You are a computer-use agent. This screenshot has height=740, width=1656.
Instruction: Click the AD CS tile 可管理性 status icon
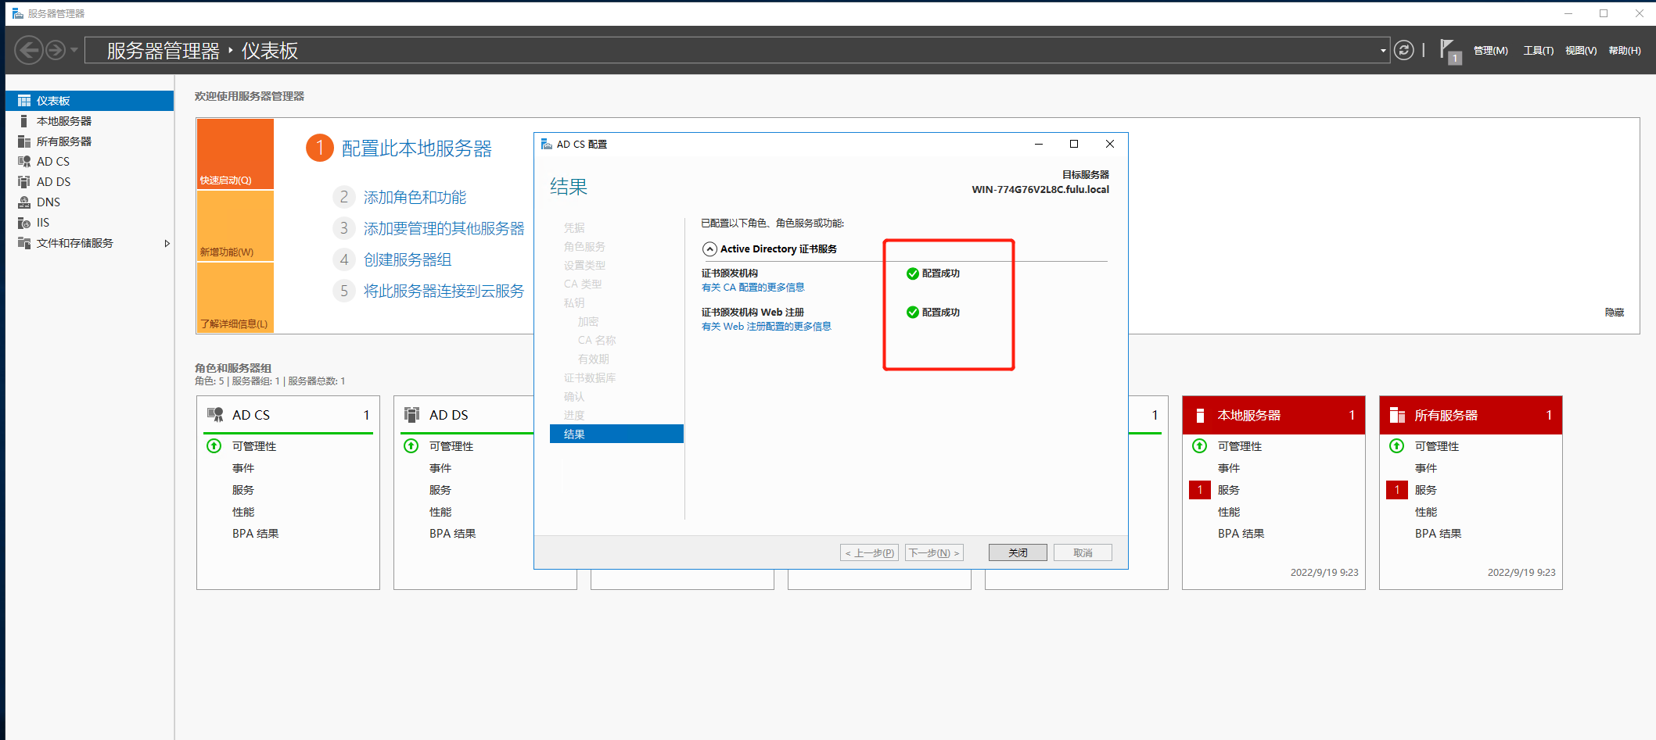214,446
